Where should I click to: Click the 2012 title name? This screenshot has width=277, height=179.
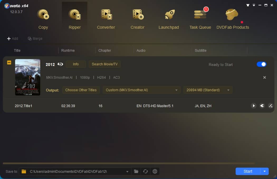point(50,64)
